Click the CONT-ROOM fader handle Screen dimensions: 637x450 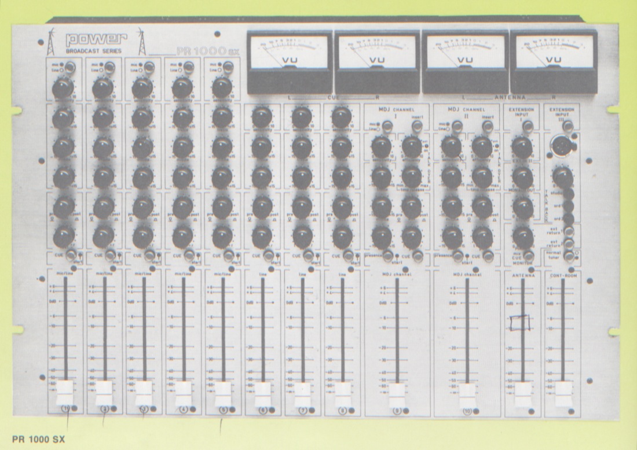(x=563, y=394)
